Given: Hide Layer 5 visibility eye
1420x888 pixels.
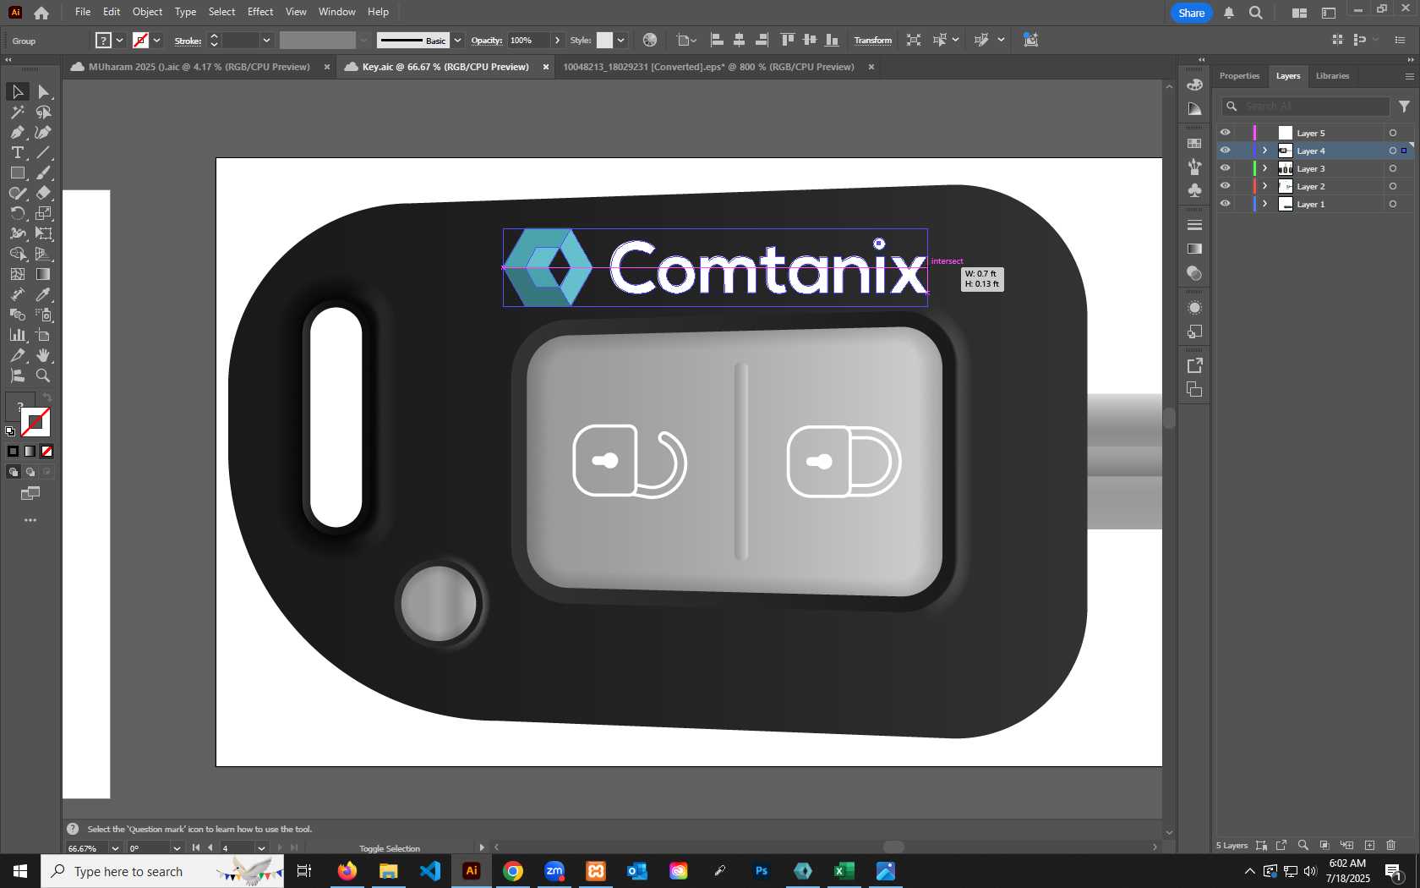Looking at the screenshot, I should pos(1225,133).
